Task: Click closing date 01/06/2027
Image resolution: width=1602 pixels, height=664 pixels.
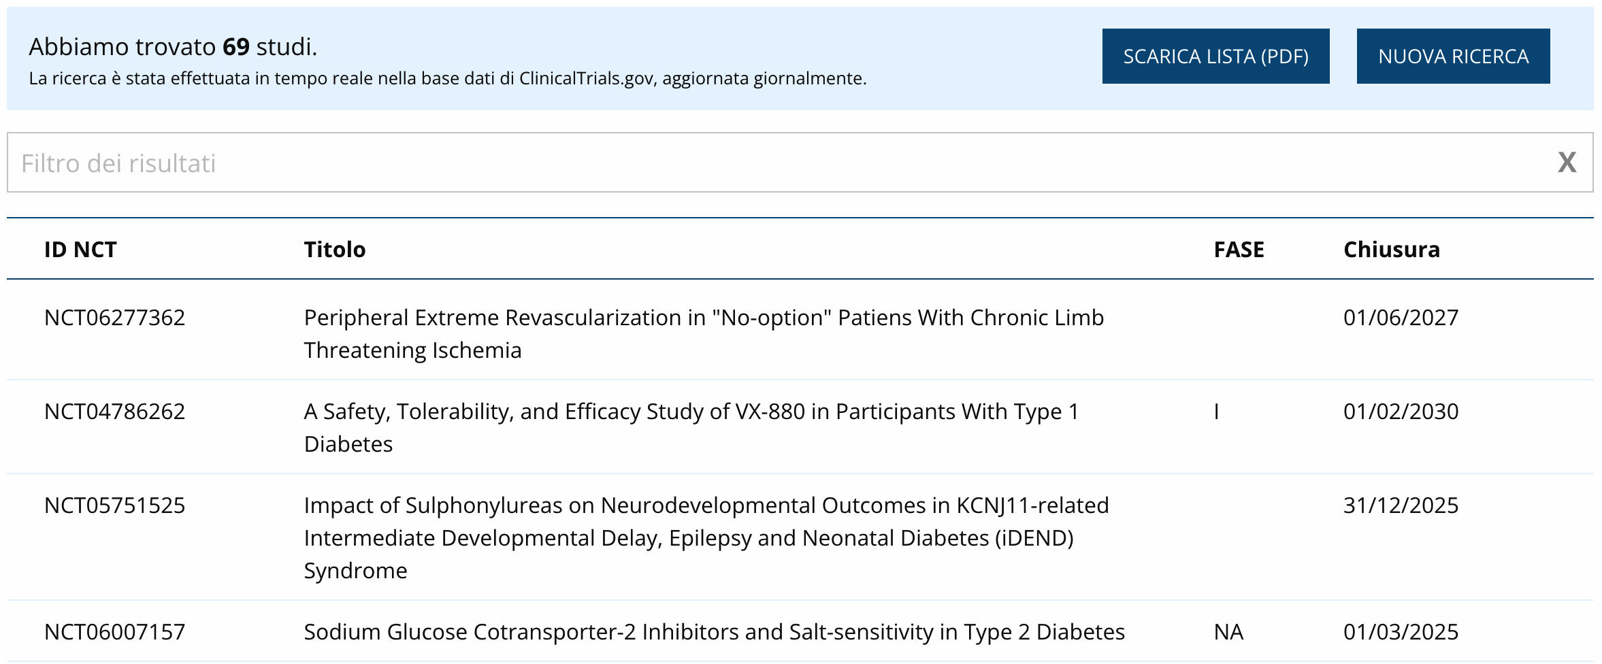Action: tap(1401, 318)
